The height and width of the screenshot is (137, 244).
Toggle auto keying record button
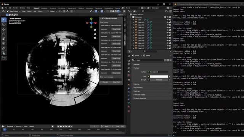[x=53, y=126]
